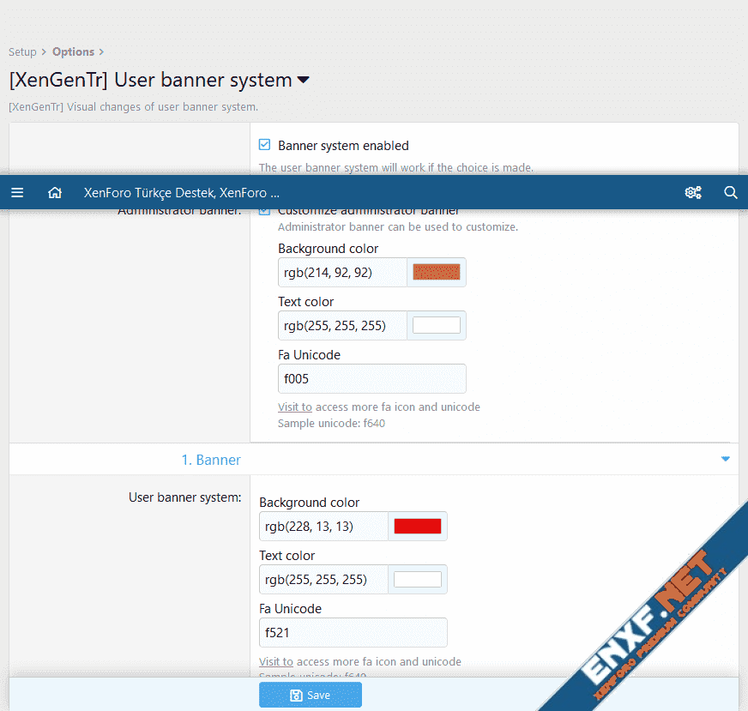The width and height of the screenshot is (748, 711).
Task: Toggle the Customize administrator banner checkbox
Action: click(265, 212)
